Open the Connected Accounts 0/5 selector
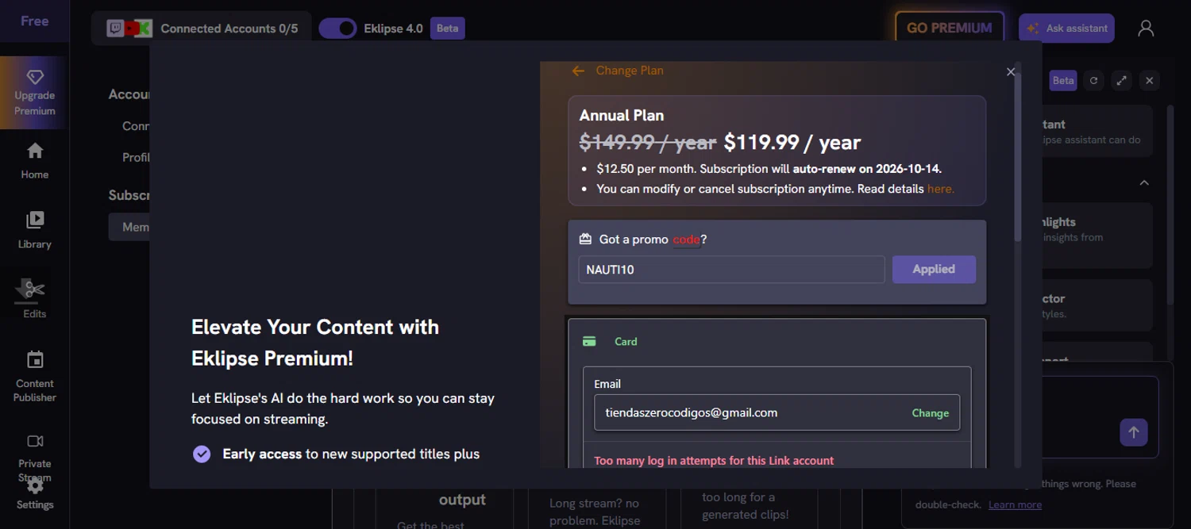 (202, 29)
